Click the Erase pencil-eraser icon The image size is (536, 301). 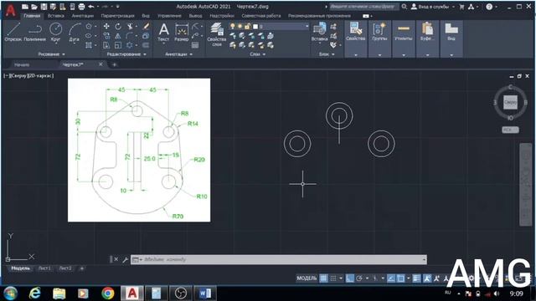[146, 26]
